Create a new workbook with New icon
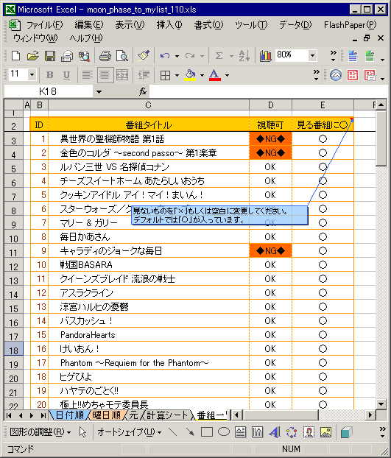Screen dimensions: 391x458 click(15, 55)
